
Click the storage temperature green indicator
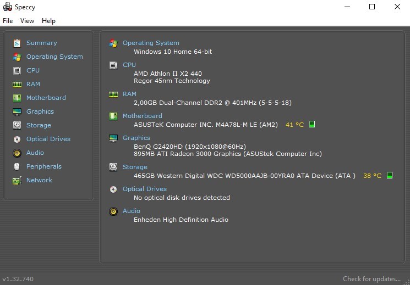pyautogui.click(x=390, y=176)
